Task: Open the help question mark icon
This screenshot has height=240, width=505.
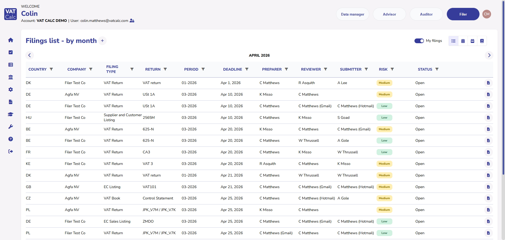Action: (11, 139)
